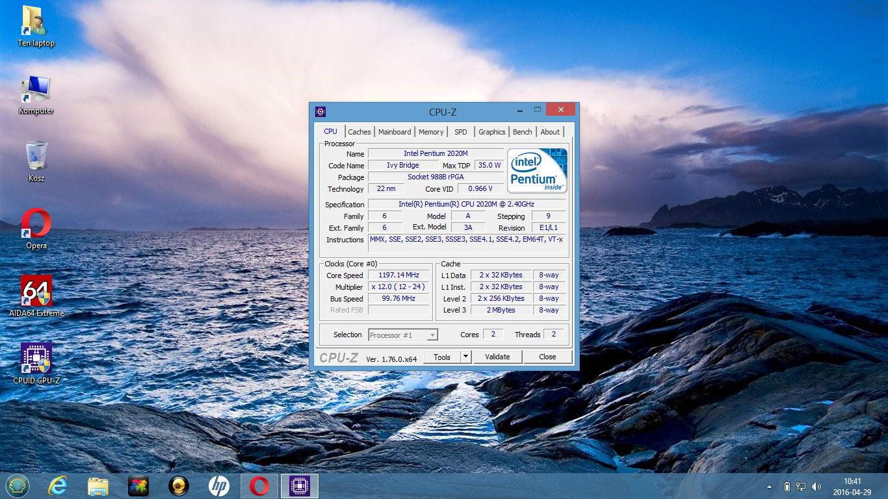
Task: Click the Specification text field
Action: click(x=466, y=204)
